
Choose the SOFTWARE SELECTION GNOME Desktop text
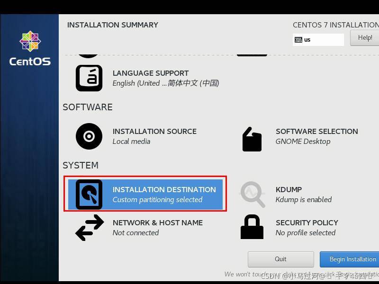[303, 142]
